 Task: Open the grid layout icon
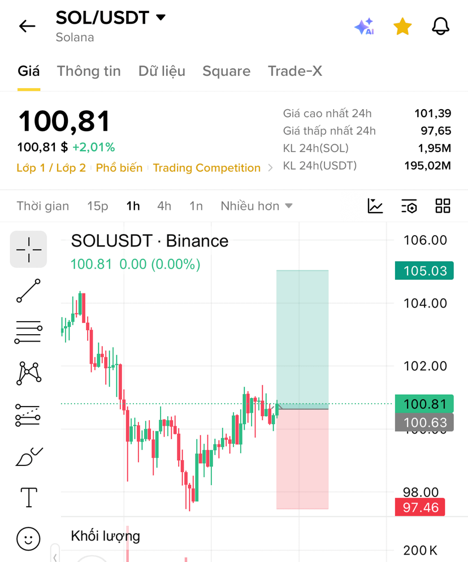(x=443, y=206)
